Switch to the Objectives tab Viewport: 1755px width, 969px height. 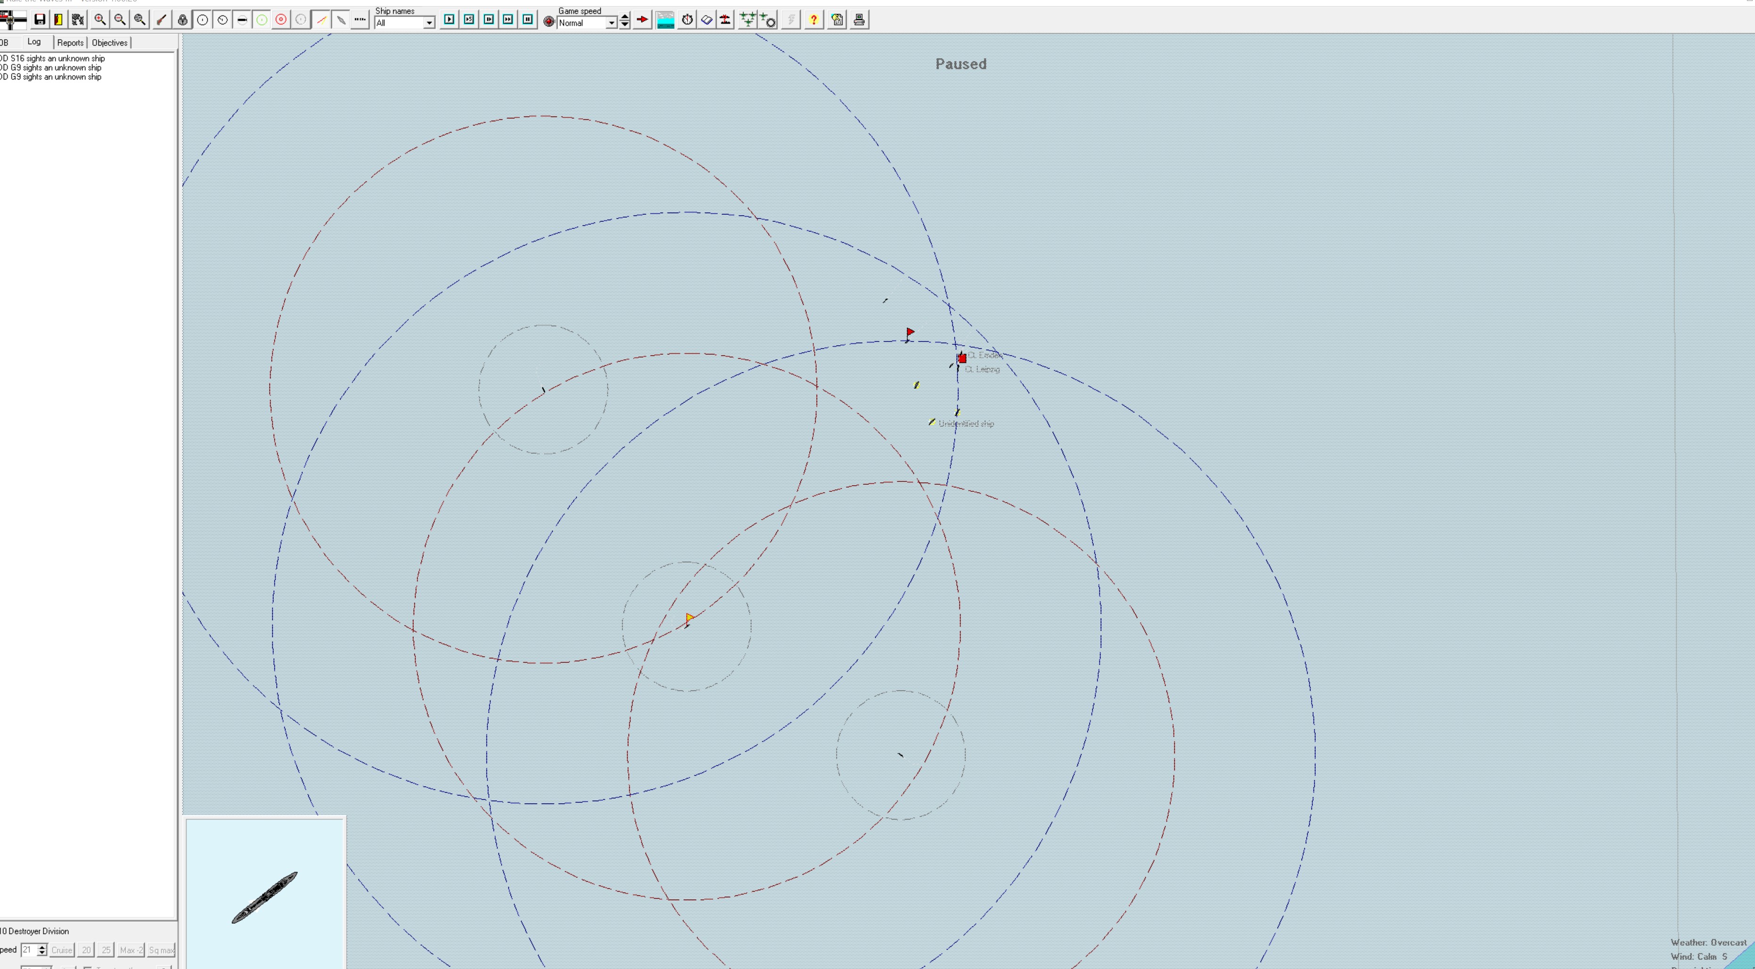pos(110,43)
